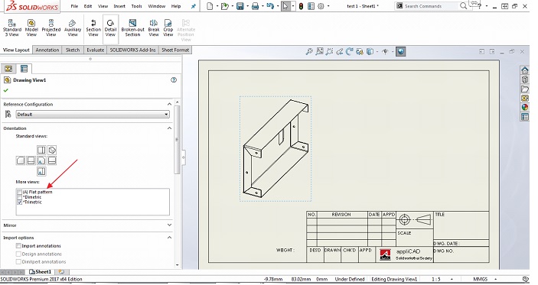Image resolution: width=538 pixels, height=285 pixels.
Task: Click Zoom to Fit magnifier icon
Action: click(309, 51)
